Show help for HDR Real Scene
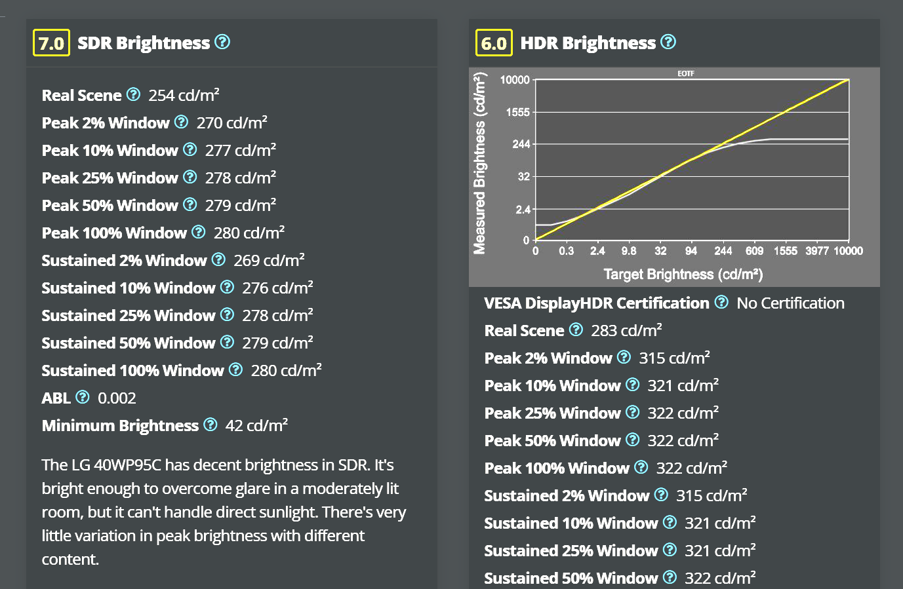The width and height of the screenshot is (903, 589). 576,330
